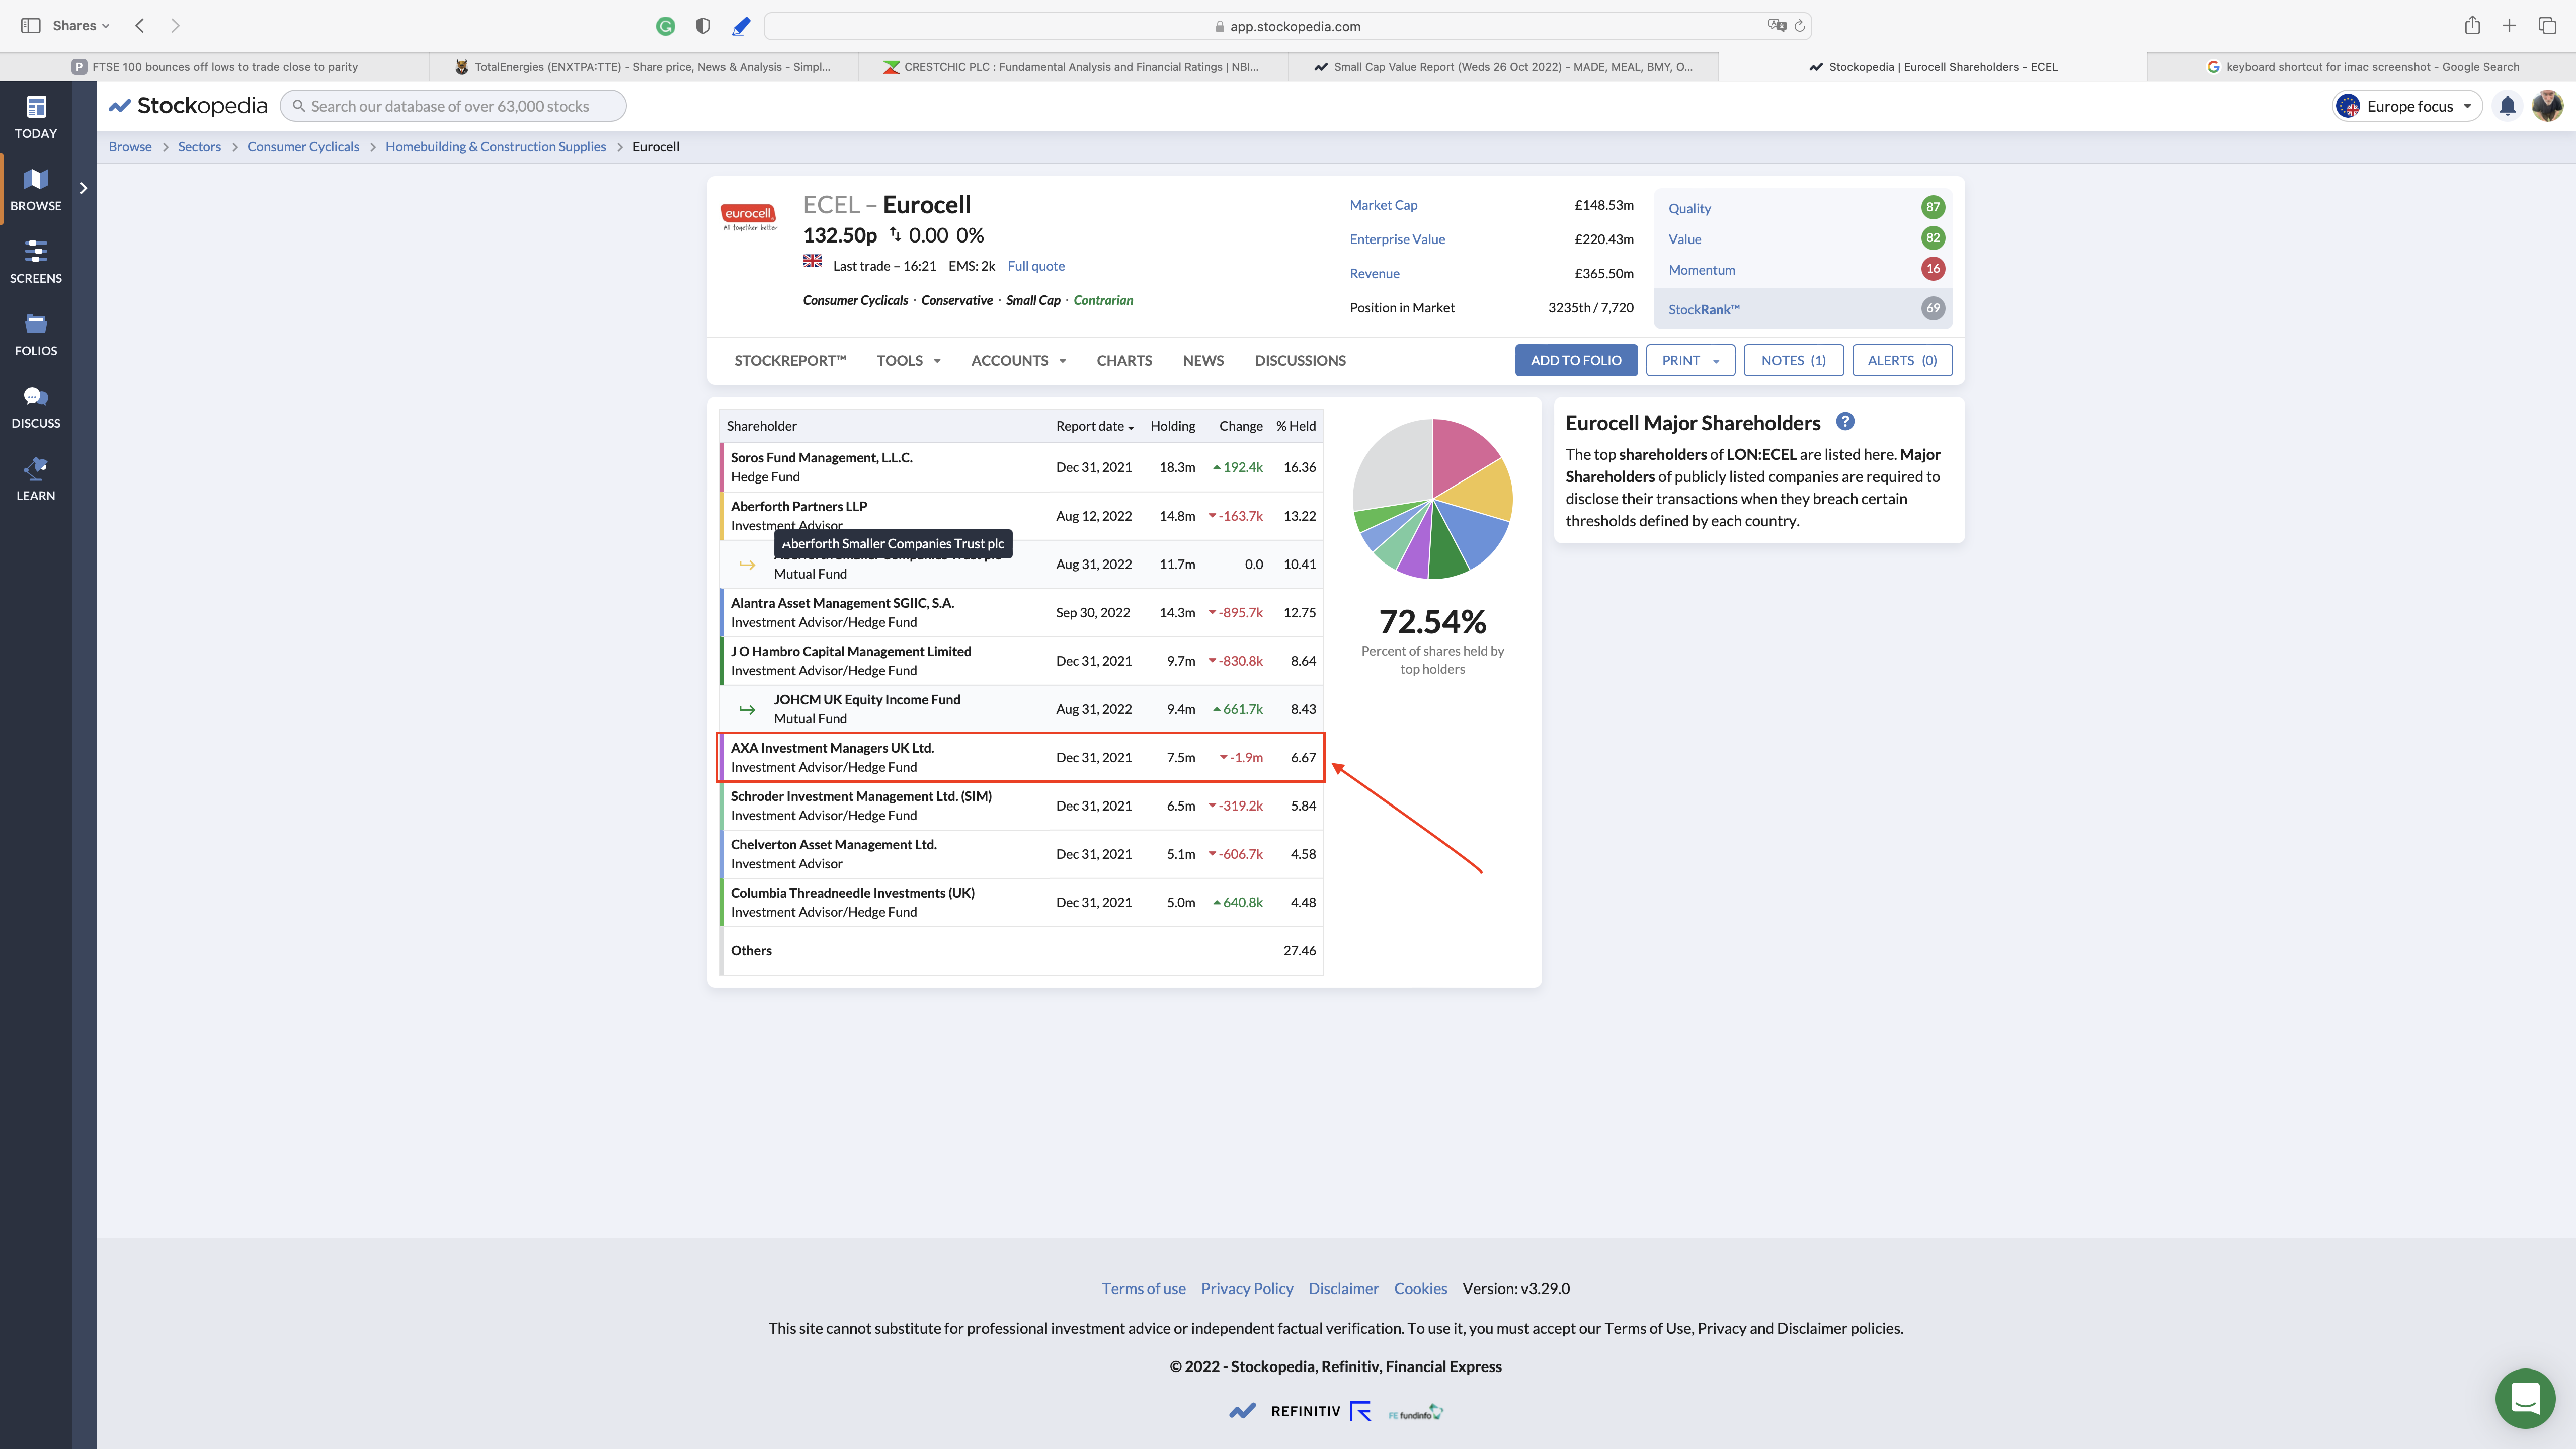Expand the sidebar with the chevron arrow

[84, 188]
